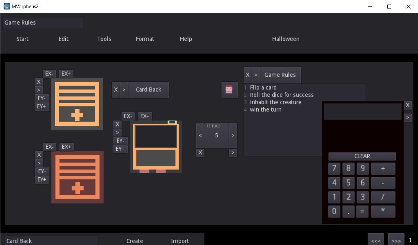Decrease the 13 DICE value with the left arrow

point(200,135)
